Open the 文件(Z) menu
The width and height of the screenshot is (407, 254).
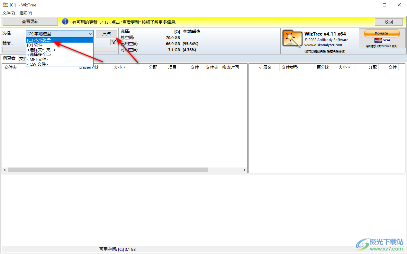click(x=9, y=13)
